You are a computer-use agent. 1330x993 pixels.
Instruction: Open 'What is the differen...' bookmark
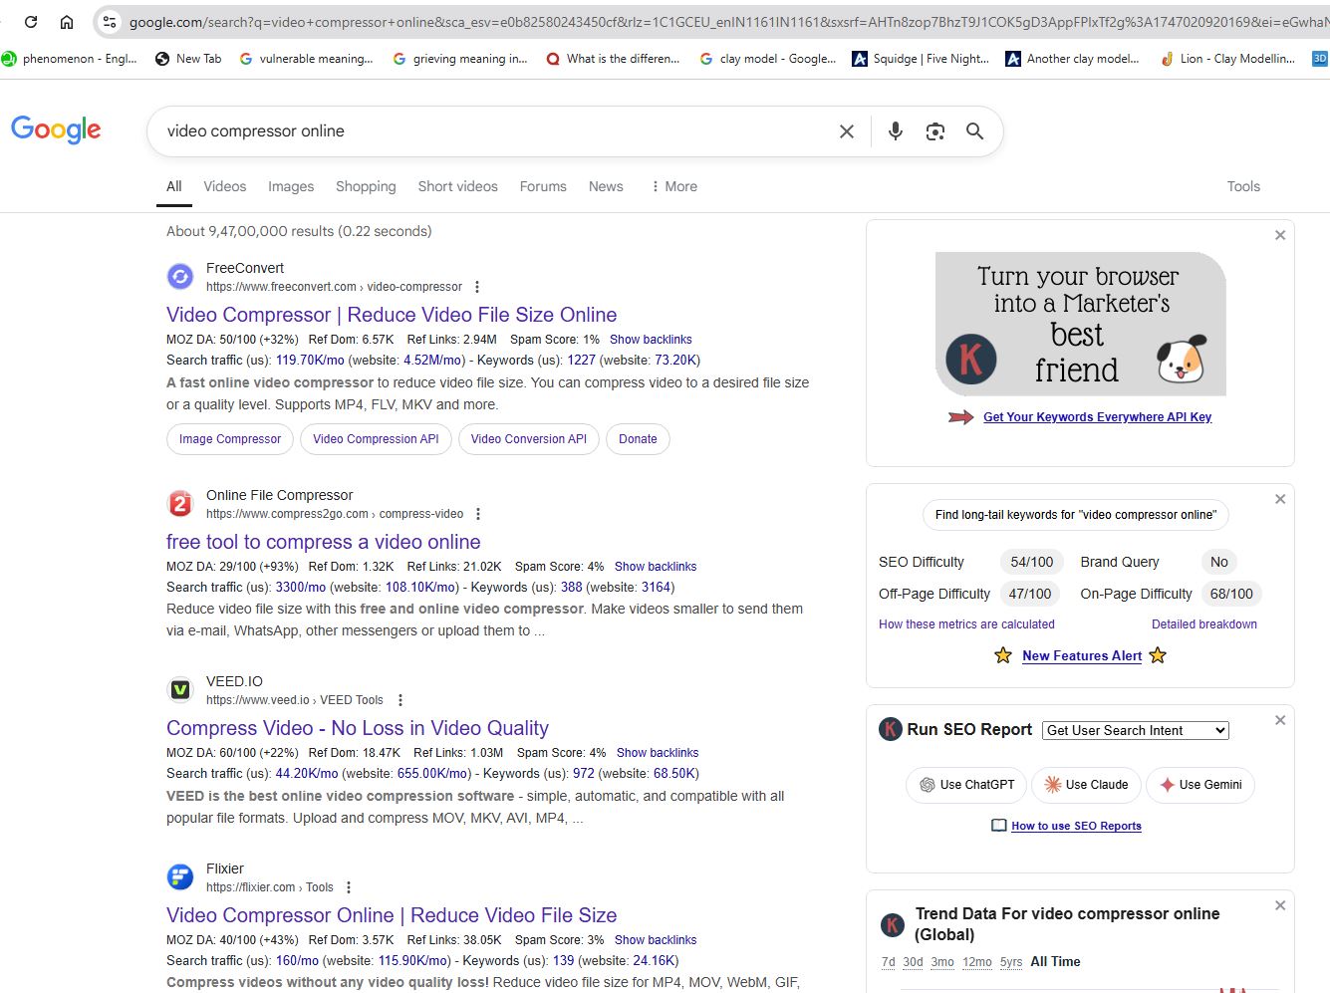[x=613, y=59]
